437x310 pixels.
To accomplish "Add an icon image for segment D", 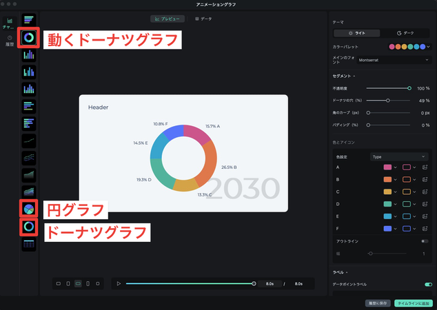I will [425, 204].
